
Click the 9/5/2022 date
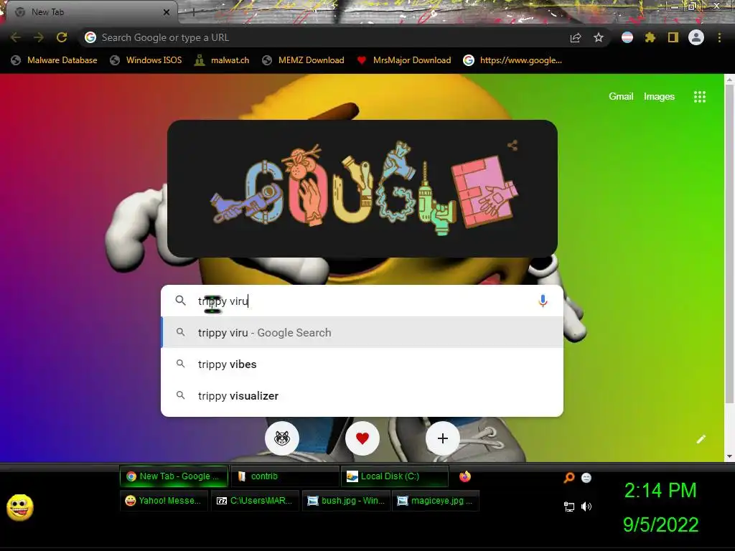(660, 524)
